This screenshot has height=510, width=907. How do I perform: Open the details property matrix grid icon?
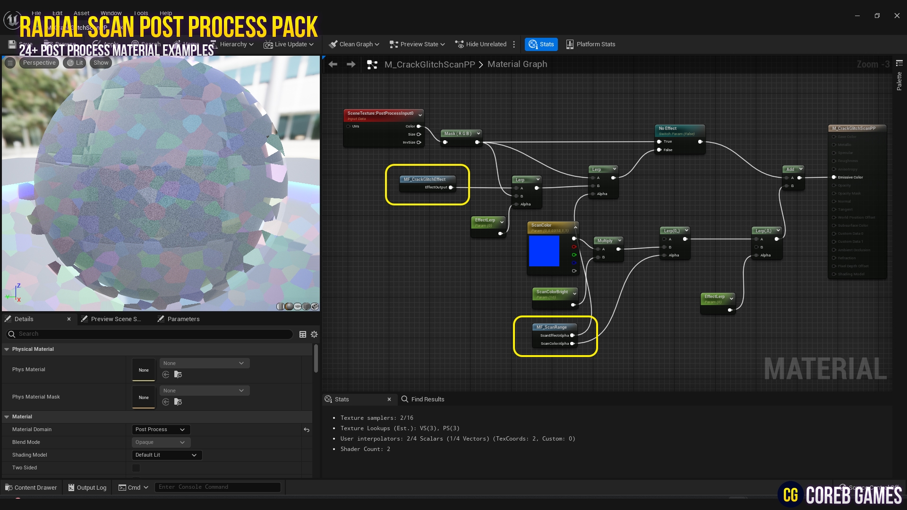click(303, 334)
